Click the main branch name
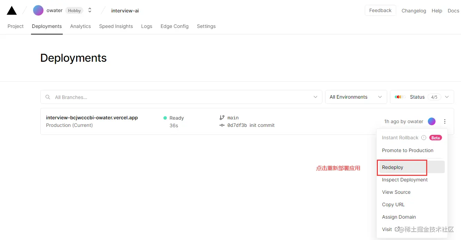461x240 pixels. (233, 118)
